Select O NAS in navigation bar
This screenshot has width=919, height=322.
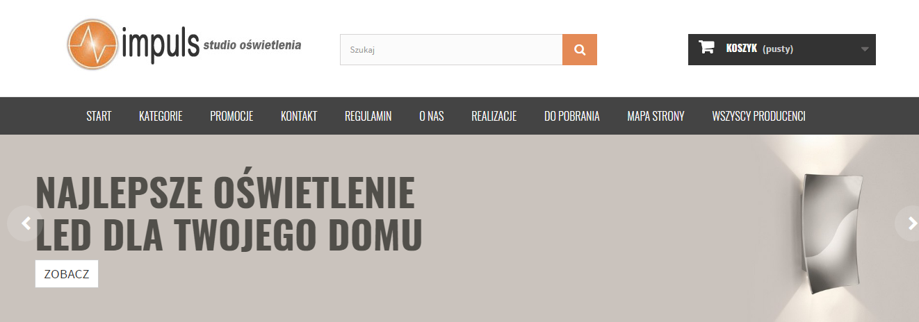[431, 117]
